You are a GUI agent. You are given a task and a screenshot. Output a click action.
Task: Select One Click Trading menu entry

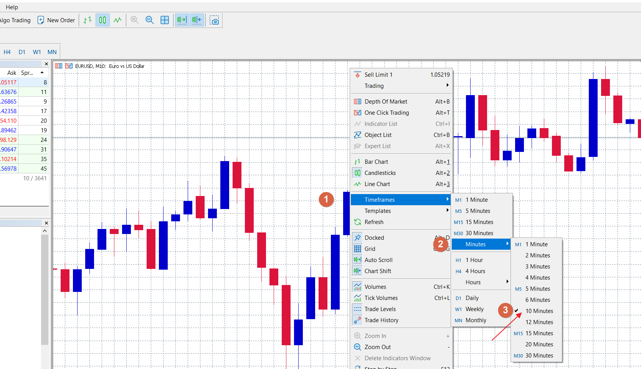[401, 113]
